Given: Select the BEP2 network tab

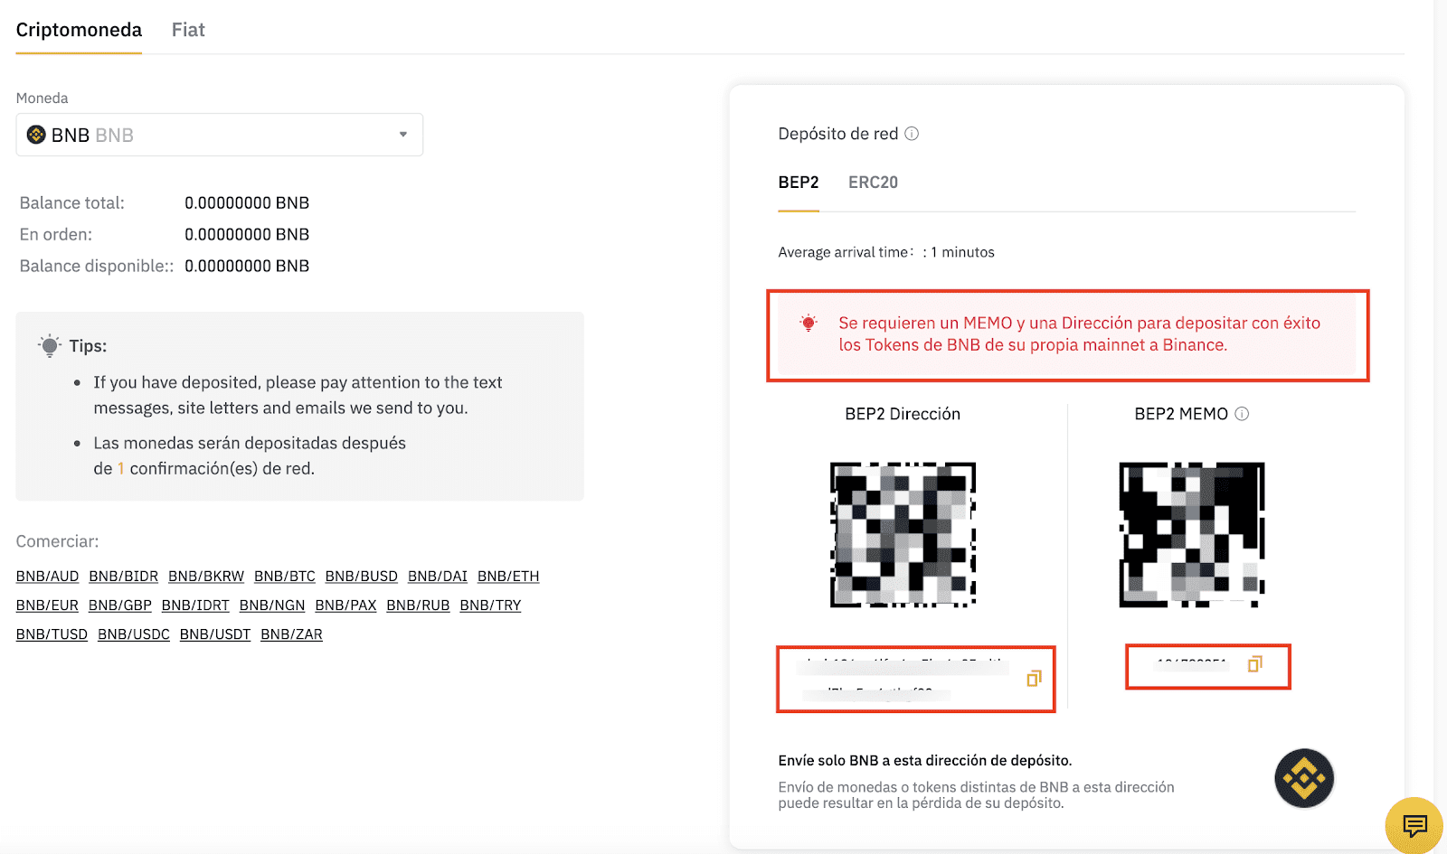Looking at the screenshot, I should (x=799, y=183).
